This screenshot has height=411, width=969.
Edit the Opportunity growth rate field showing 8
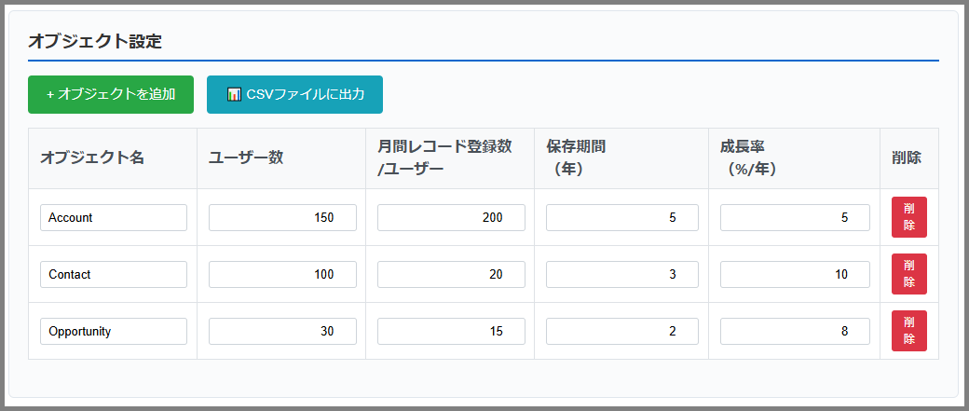click(796, 331)
